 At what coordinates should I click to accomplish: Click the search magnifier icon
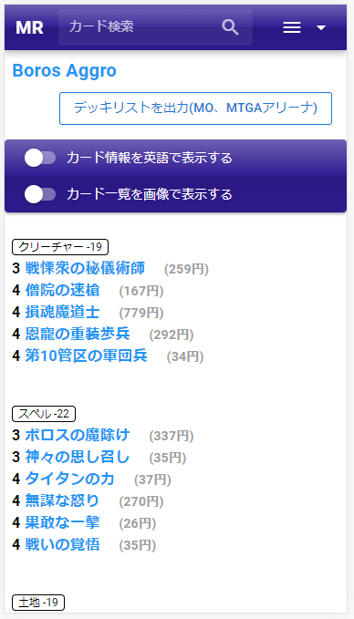[x=230, y=27]
